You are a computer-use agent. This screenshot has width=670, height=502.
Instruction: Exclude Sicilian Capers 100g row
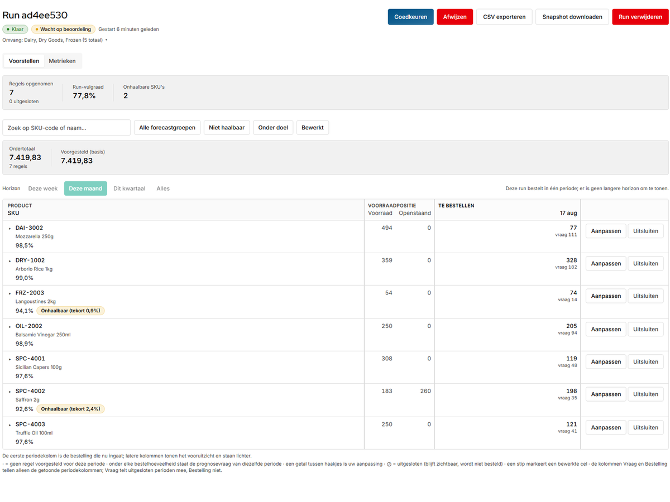coord(645,361)
